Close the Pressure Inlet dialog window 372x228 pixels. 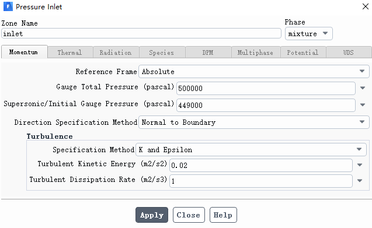366,6
